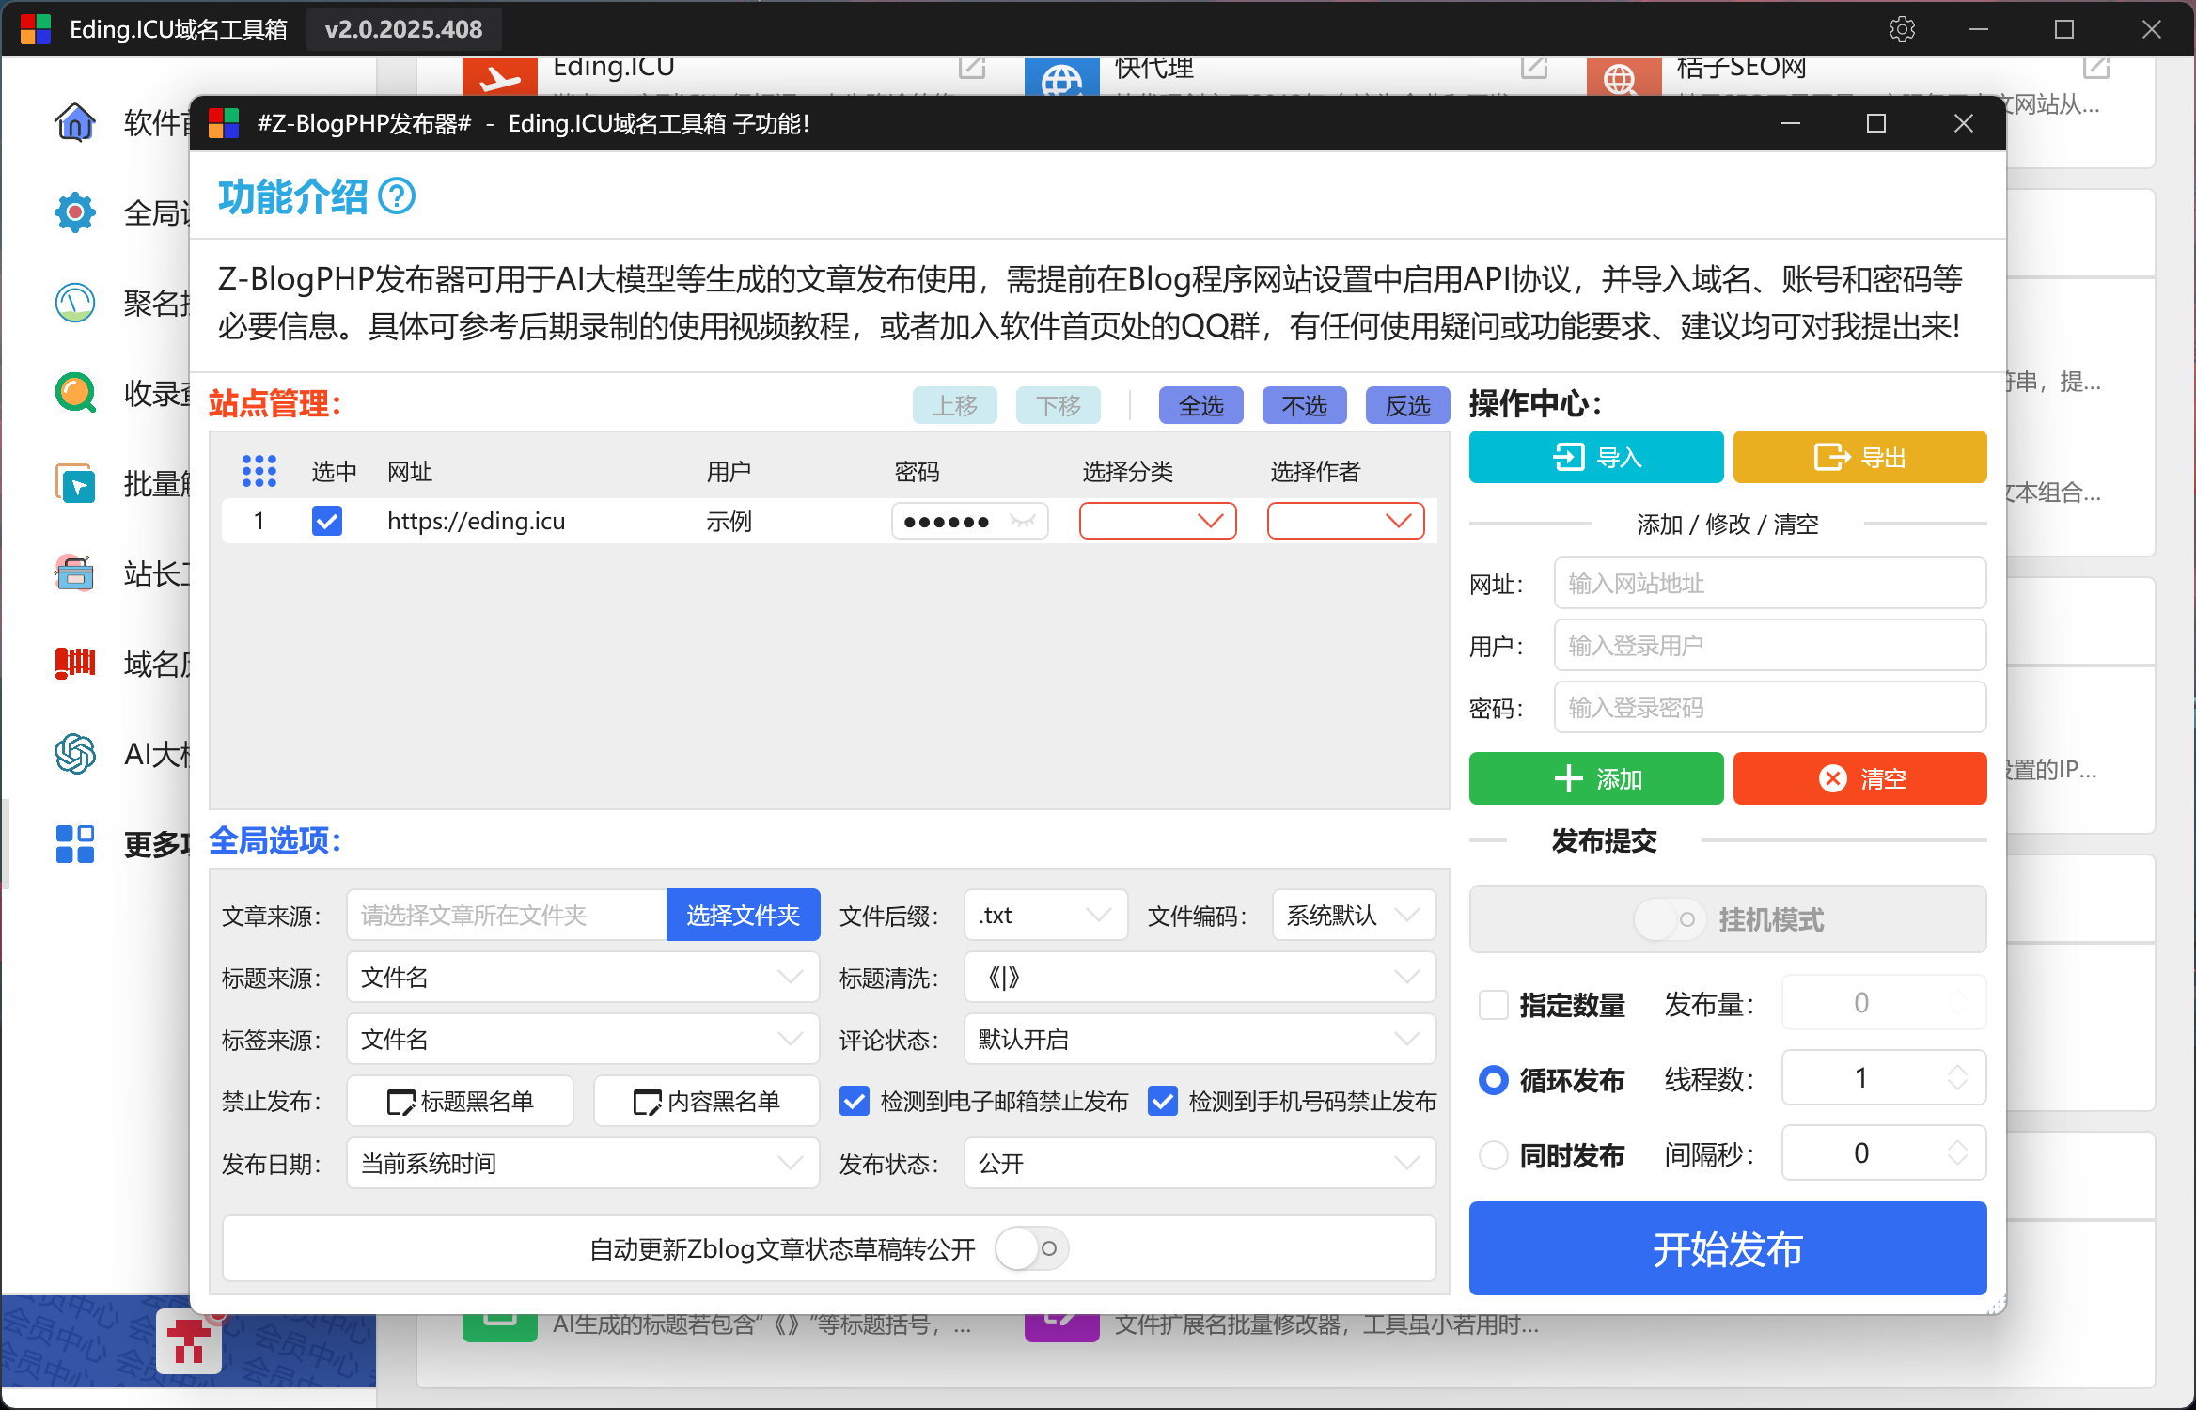This screenshot has height=1410, width=2196.
Task: Click the 快代理 globe card icon
Action: (x=1062, y=77)
